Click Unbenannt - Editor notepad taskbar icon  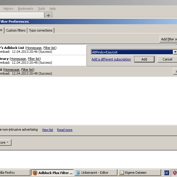point(78,173)
